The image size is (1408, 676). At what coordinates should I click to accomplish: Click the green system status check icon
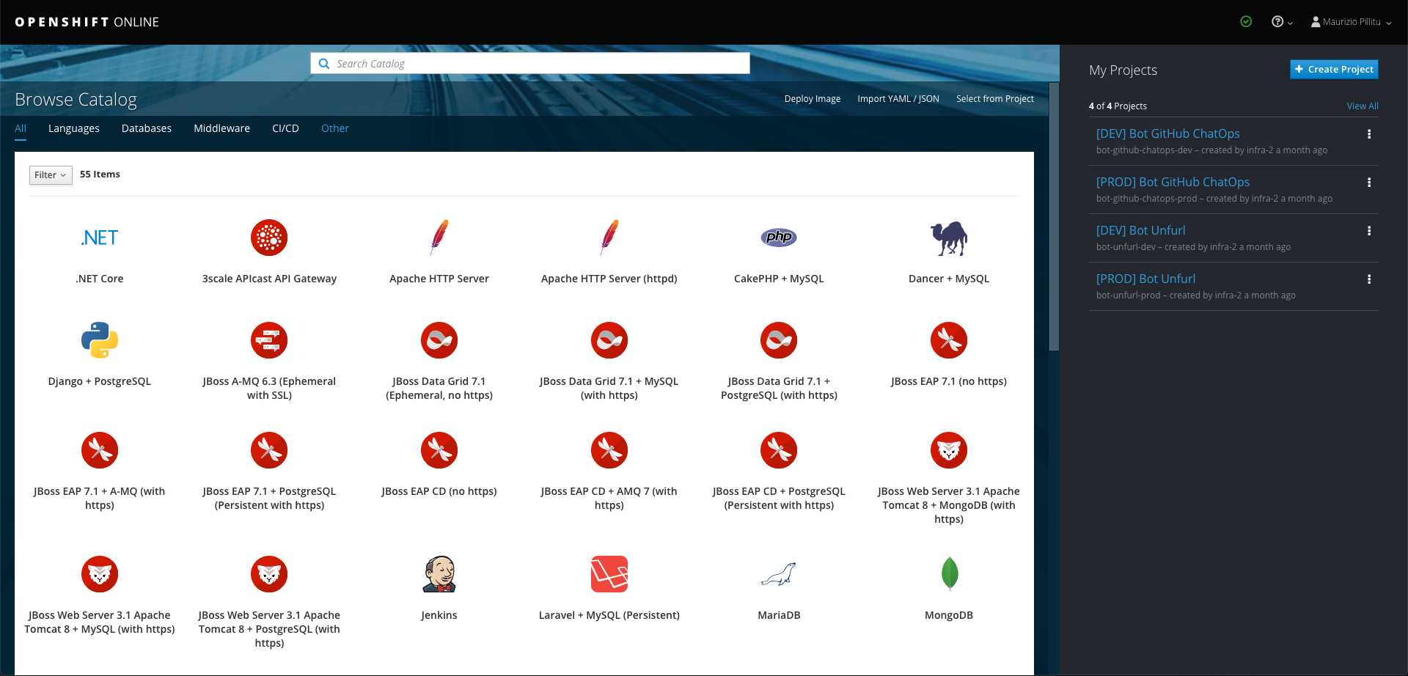1246,21
